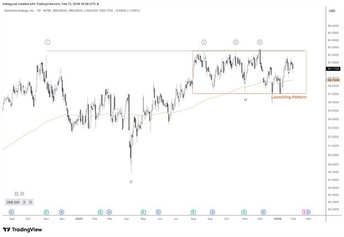Open the November 2024 earnings marker
Screen dimensions: 344x237
(x=46, y=212)
